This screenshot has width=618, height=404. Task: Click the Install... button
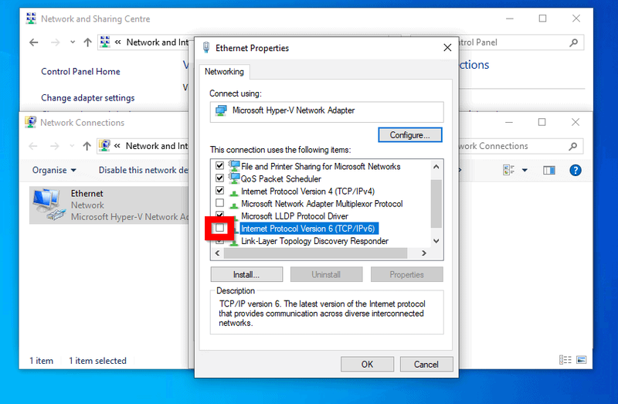tap(246, 274)
